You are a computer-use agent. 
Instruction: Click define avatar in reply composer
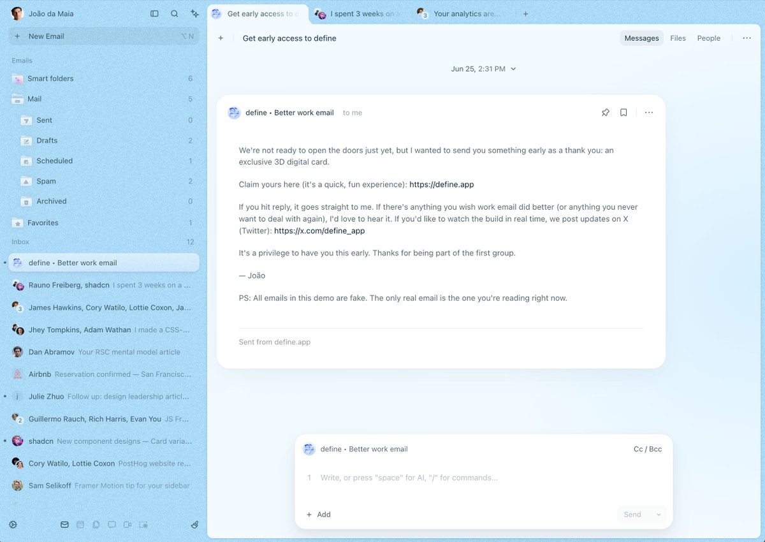309,449
